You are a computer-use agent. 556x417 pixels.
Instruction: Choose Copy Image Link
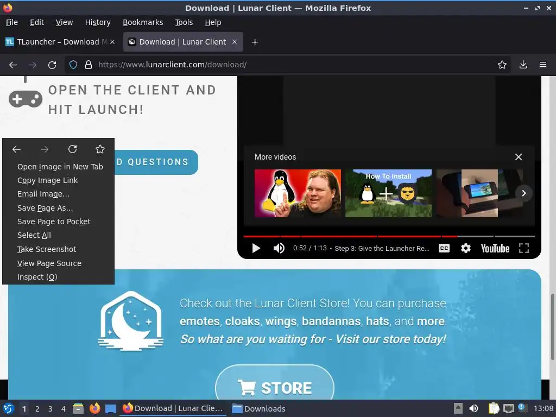click(x=59, y=180)
